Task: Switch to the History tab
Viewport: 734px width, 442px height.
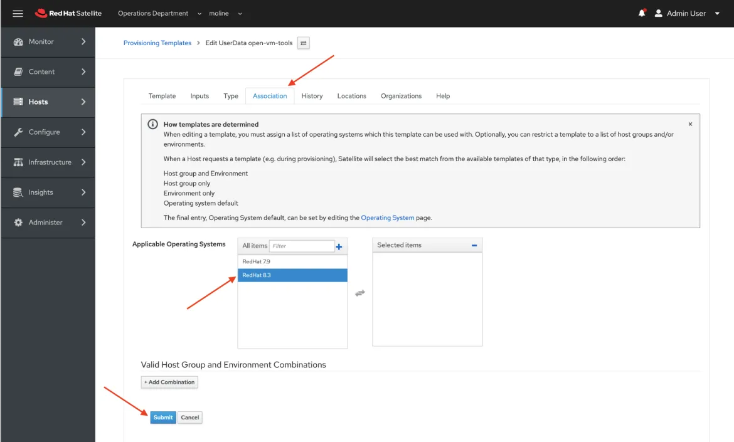Action: [x=312, y=96]
